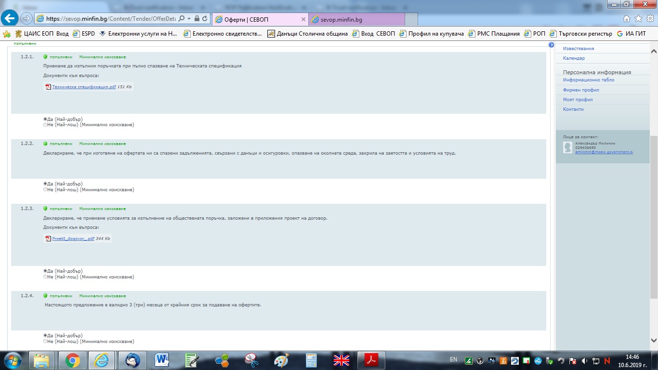The width and height of the screenshot is (658, 370).
Task: Refresh the page with the reload icon
Action: (x=205, y=18)
